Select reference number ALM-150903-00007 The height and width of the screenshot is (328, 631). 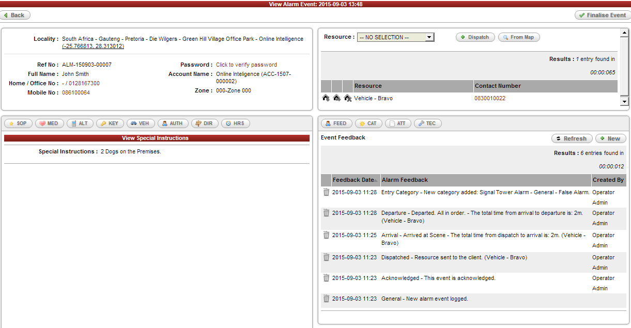point(87,65)
